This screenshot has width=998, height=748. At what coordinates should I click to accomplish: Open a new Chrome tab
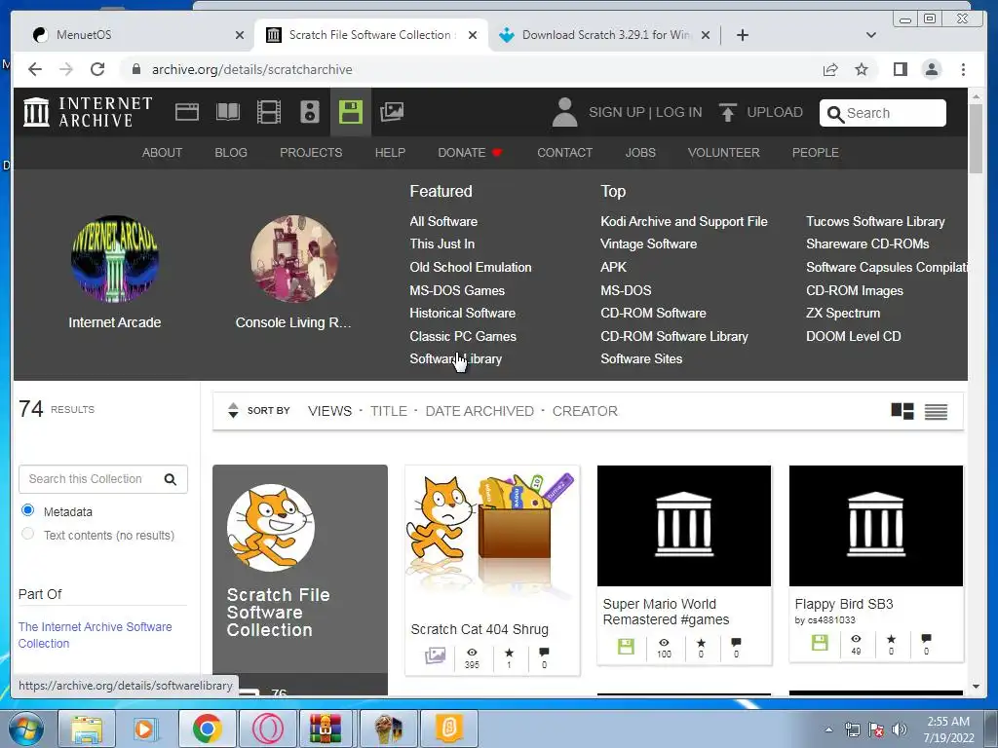pos(742,35)
